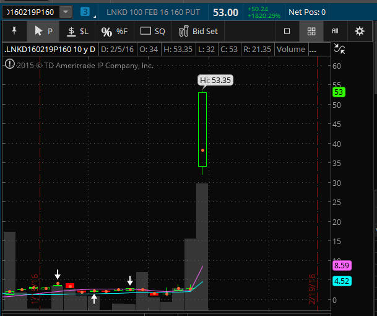377x316 pixels.
Task: Toggle the collapse arrows at chart top-right
Action: click(339, 49)
